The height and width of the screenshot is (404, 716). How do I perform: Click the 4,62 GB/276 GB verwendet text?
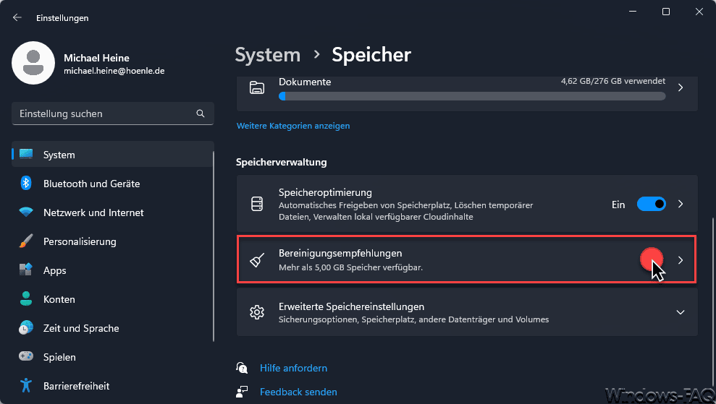[612, 81]
